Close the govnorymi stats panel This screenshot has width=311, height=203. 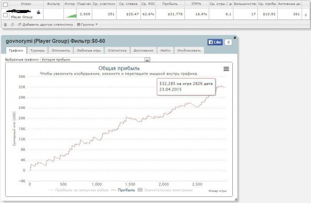tap(235, 38)
